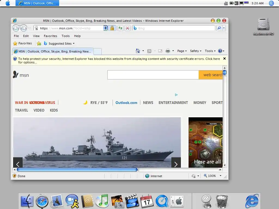Image resolution: width=279 pixels, height=209 pixels.
Task: Close the security information bar
Action: point(225,59)
